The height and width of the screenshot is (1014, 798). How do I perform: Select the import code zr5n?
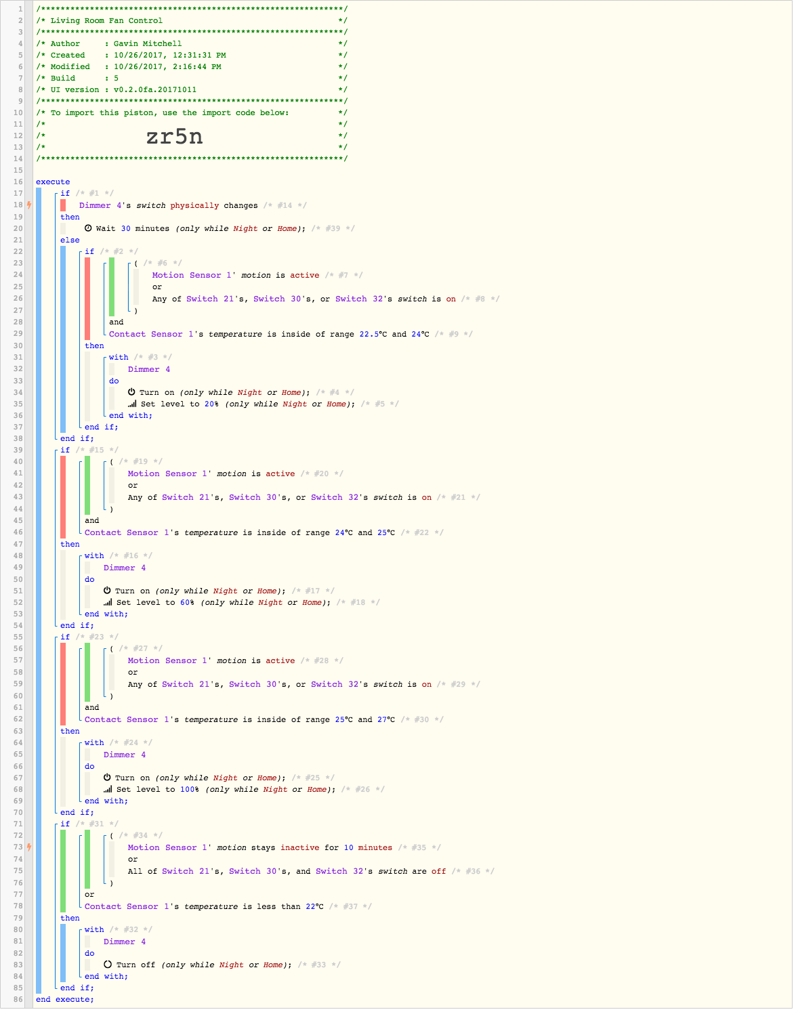(x=175, y=136)
